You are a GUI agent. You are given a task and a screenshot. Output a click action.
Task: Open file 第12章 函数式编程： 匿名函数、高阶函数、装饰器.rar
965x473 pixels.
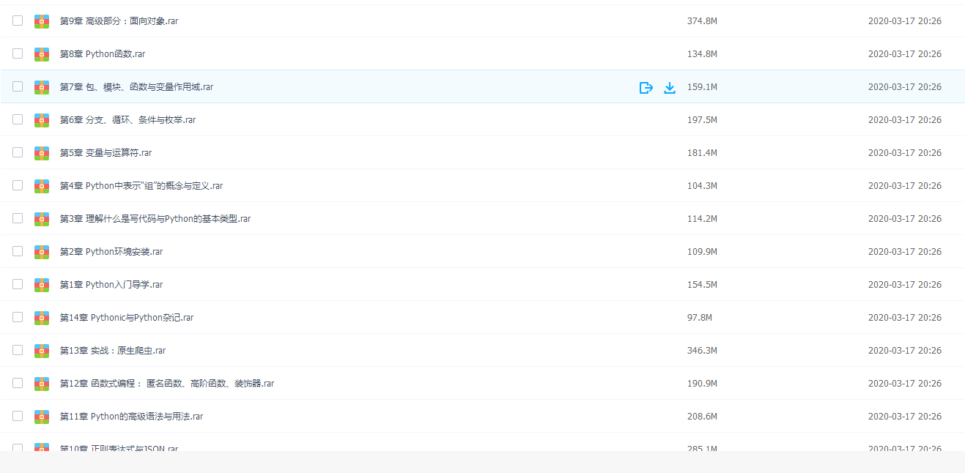[x=167, y=384]
